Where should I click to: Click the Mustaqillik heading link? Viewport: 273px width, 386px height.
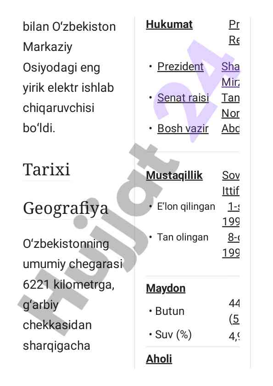coord(174,175)
